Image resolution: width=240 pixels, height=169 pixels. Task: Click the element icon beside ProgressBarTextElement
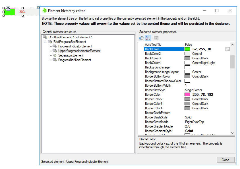point(55,60)
